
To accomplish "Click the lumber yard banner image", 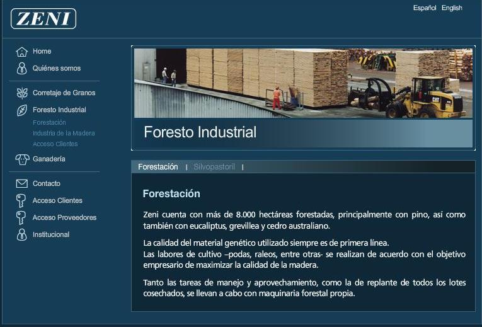I will 303,83.
